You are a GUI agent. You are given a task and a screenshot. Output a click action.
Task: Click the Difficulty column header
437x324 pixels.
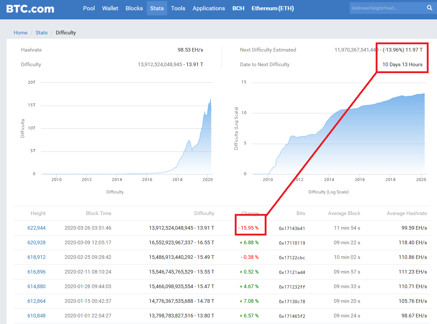click(x=204, y=213)
